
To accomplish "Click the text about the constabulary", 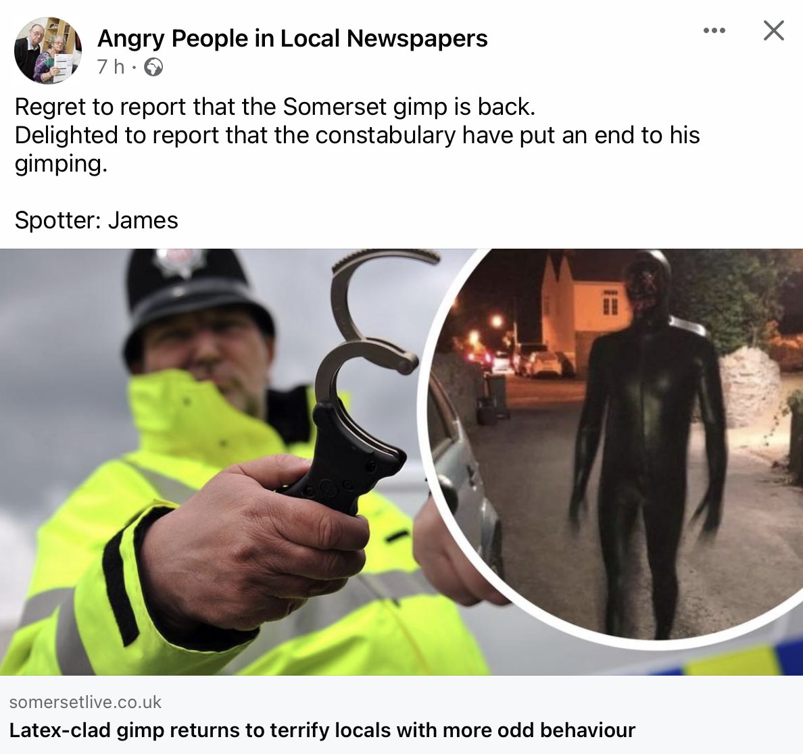I will pos(357,135).
